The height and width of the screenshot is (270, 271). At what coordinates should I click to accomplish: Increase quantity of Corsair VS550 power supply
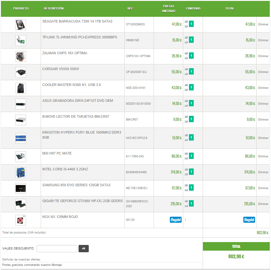tap(186, 69)
